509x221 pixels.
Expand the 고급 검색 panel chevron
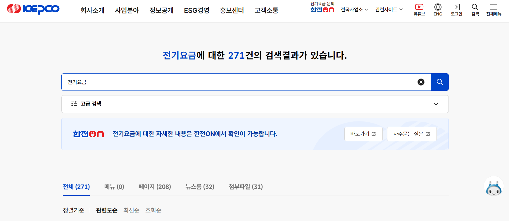(x=436, y=104)
